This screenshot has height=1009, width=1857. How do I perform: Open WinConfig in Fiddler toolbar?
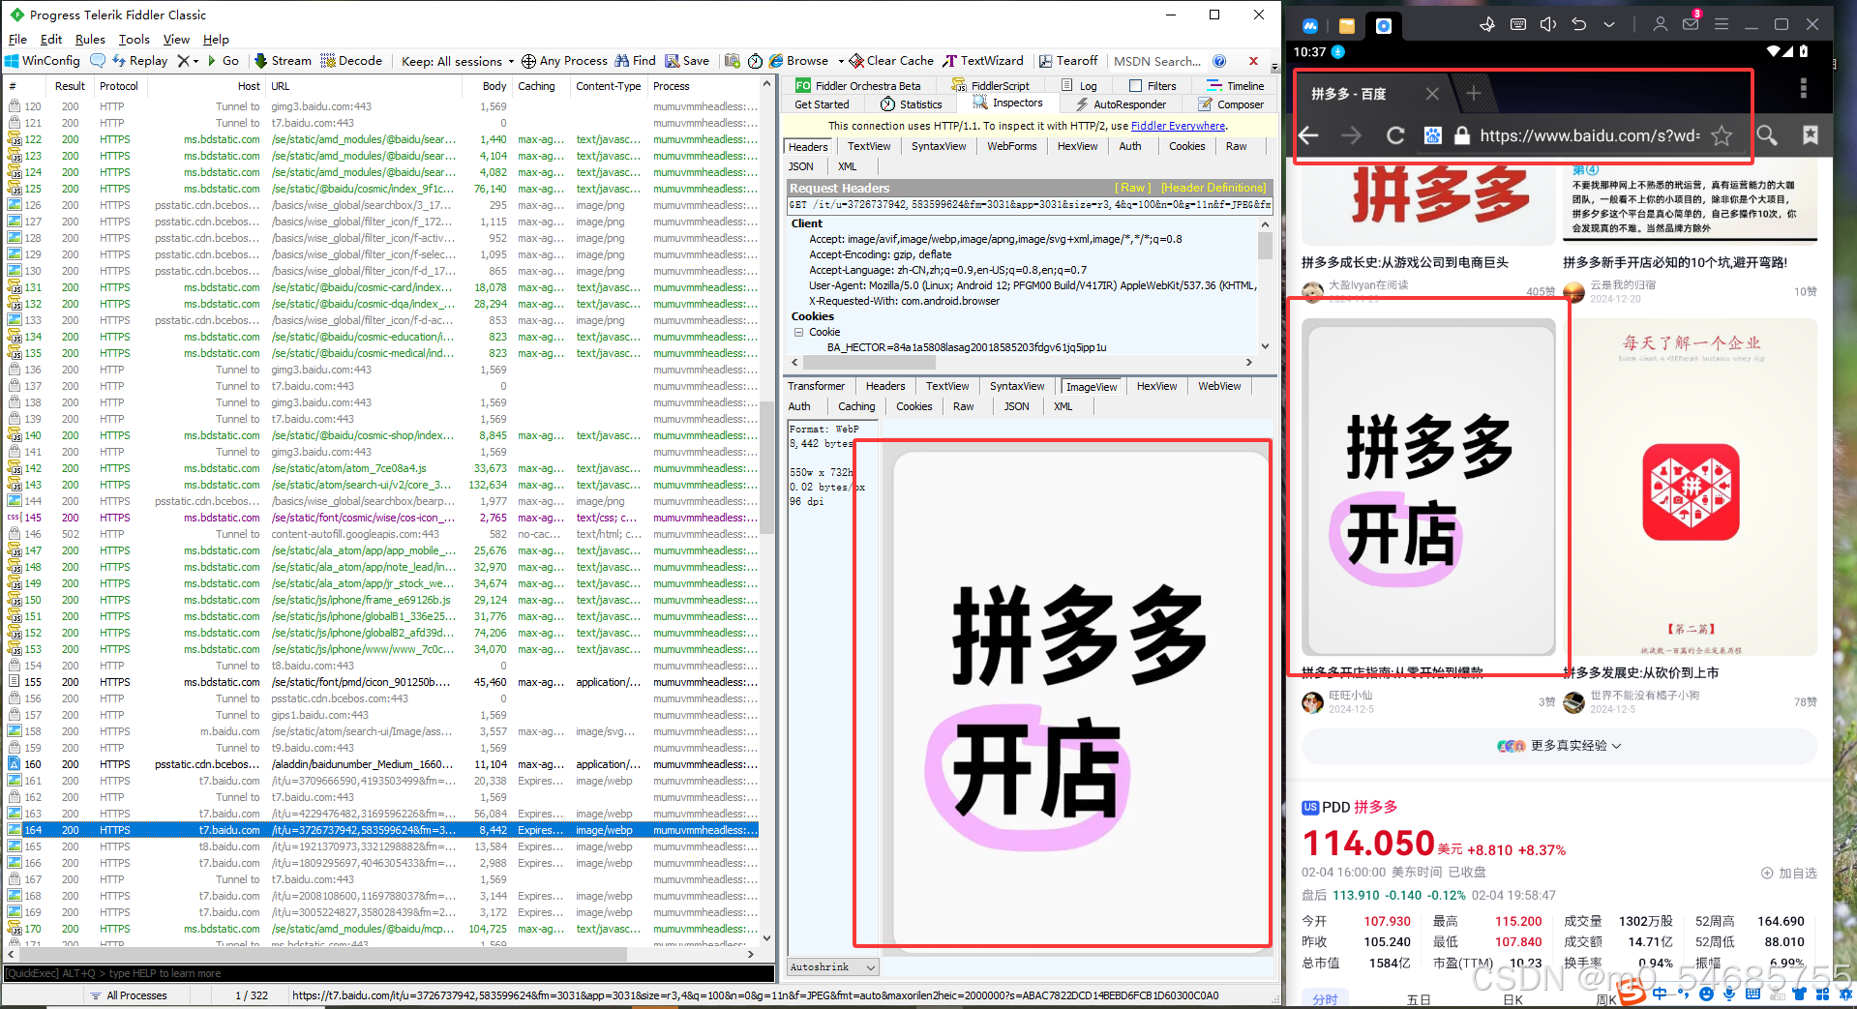tap(43, 60)
